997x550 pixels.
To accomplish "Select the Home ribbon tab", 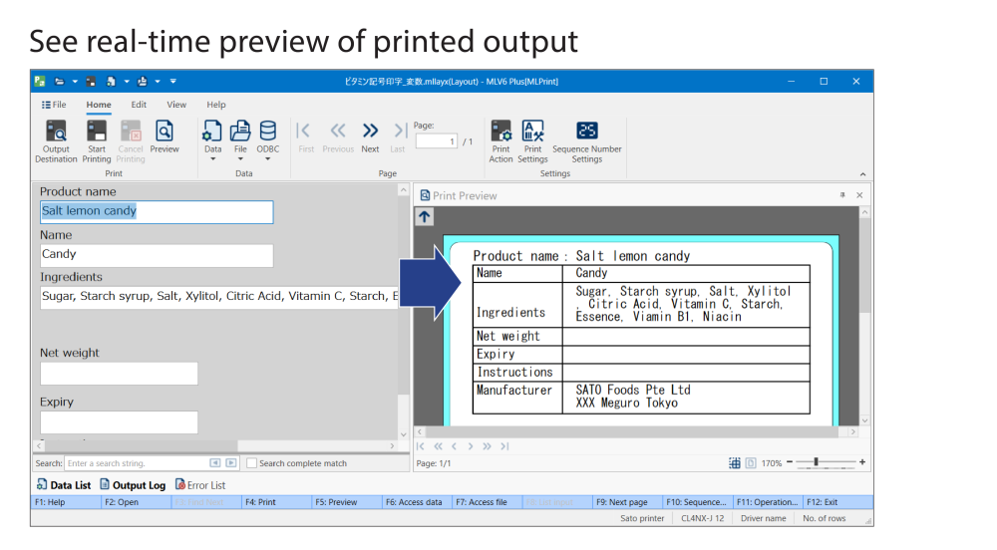I will [99, 105].
